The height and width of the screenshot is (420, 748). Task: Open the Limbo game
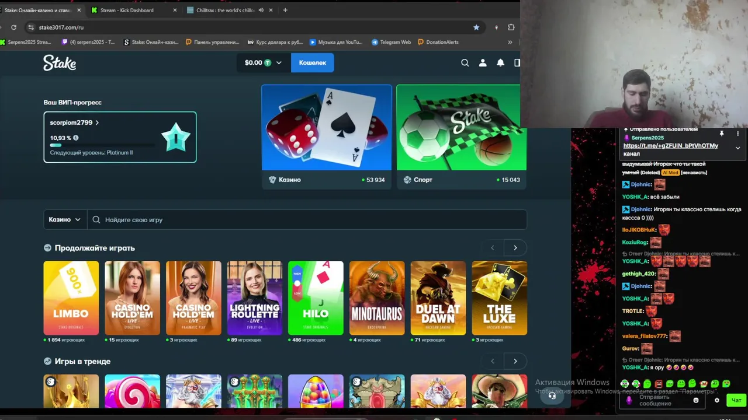(71, 298)
